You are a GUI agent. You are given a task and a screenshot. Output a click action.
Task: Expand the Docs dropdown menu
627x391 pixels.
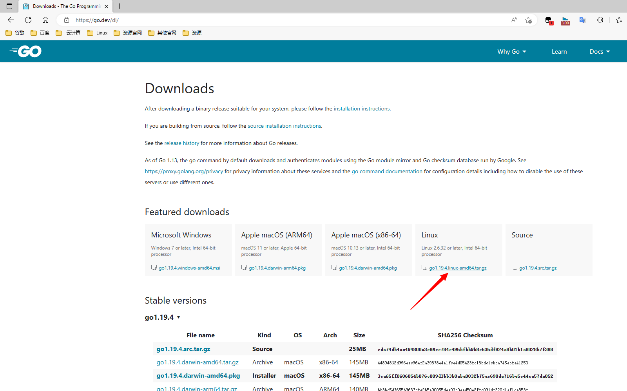tap(600, 52)
